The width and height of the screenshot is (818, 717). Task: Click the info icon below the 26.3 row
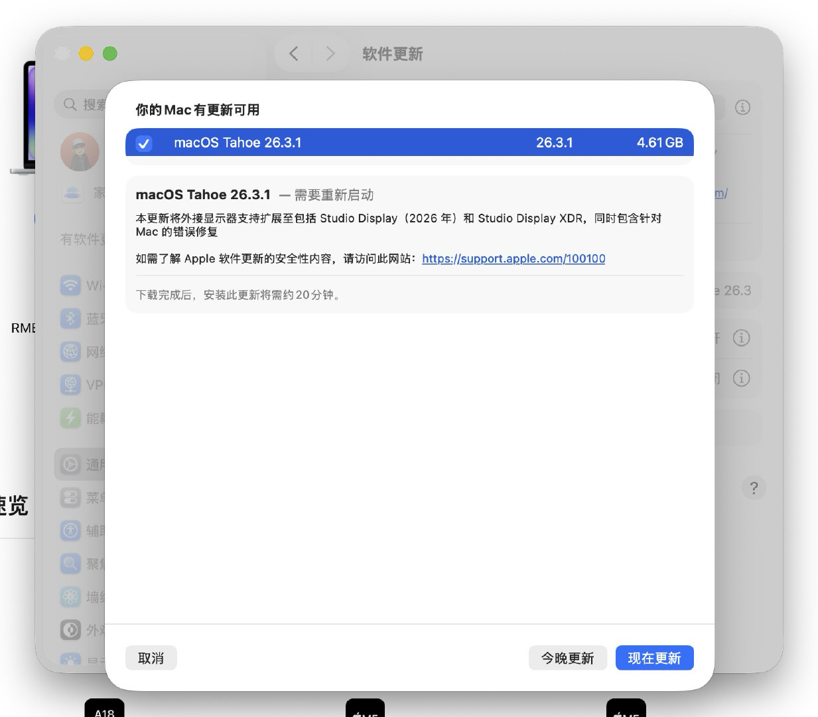pyautogui.click(x=742, y=338)
